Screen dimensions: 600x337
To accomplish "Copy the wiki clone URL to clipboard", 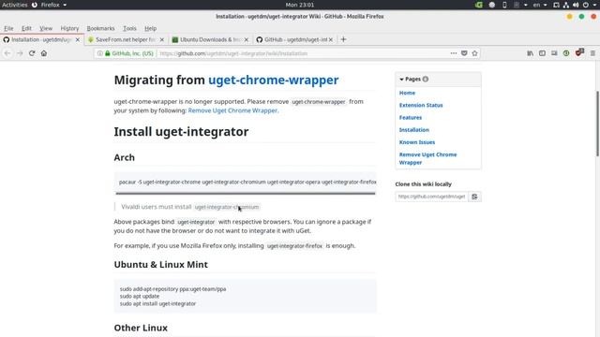I will click(474, 197).
